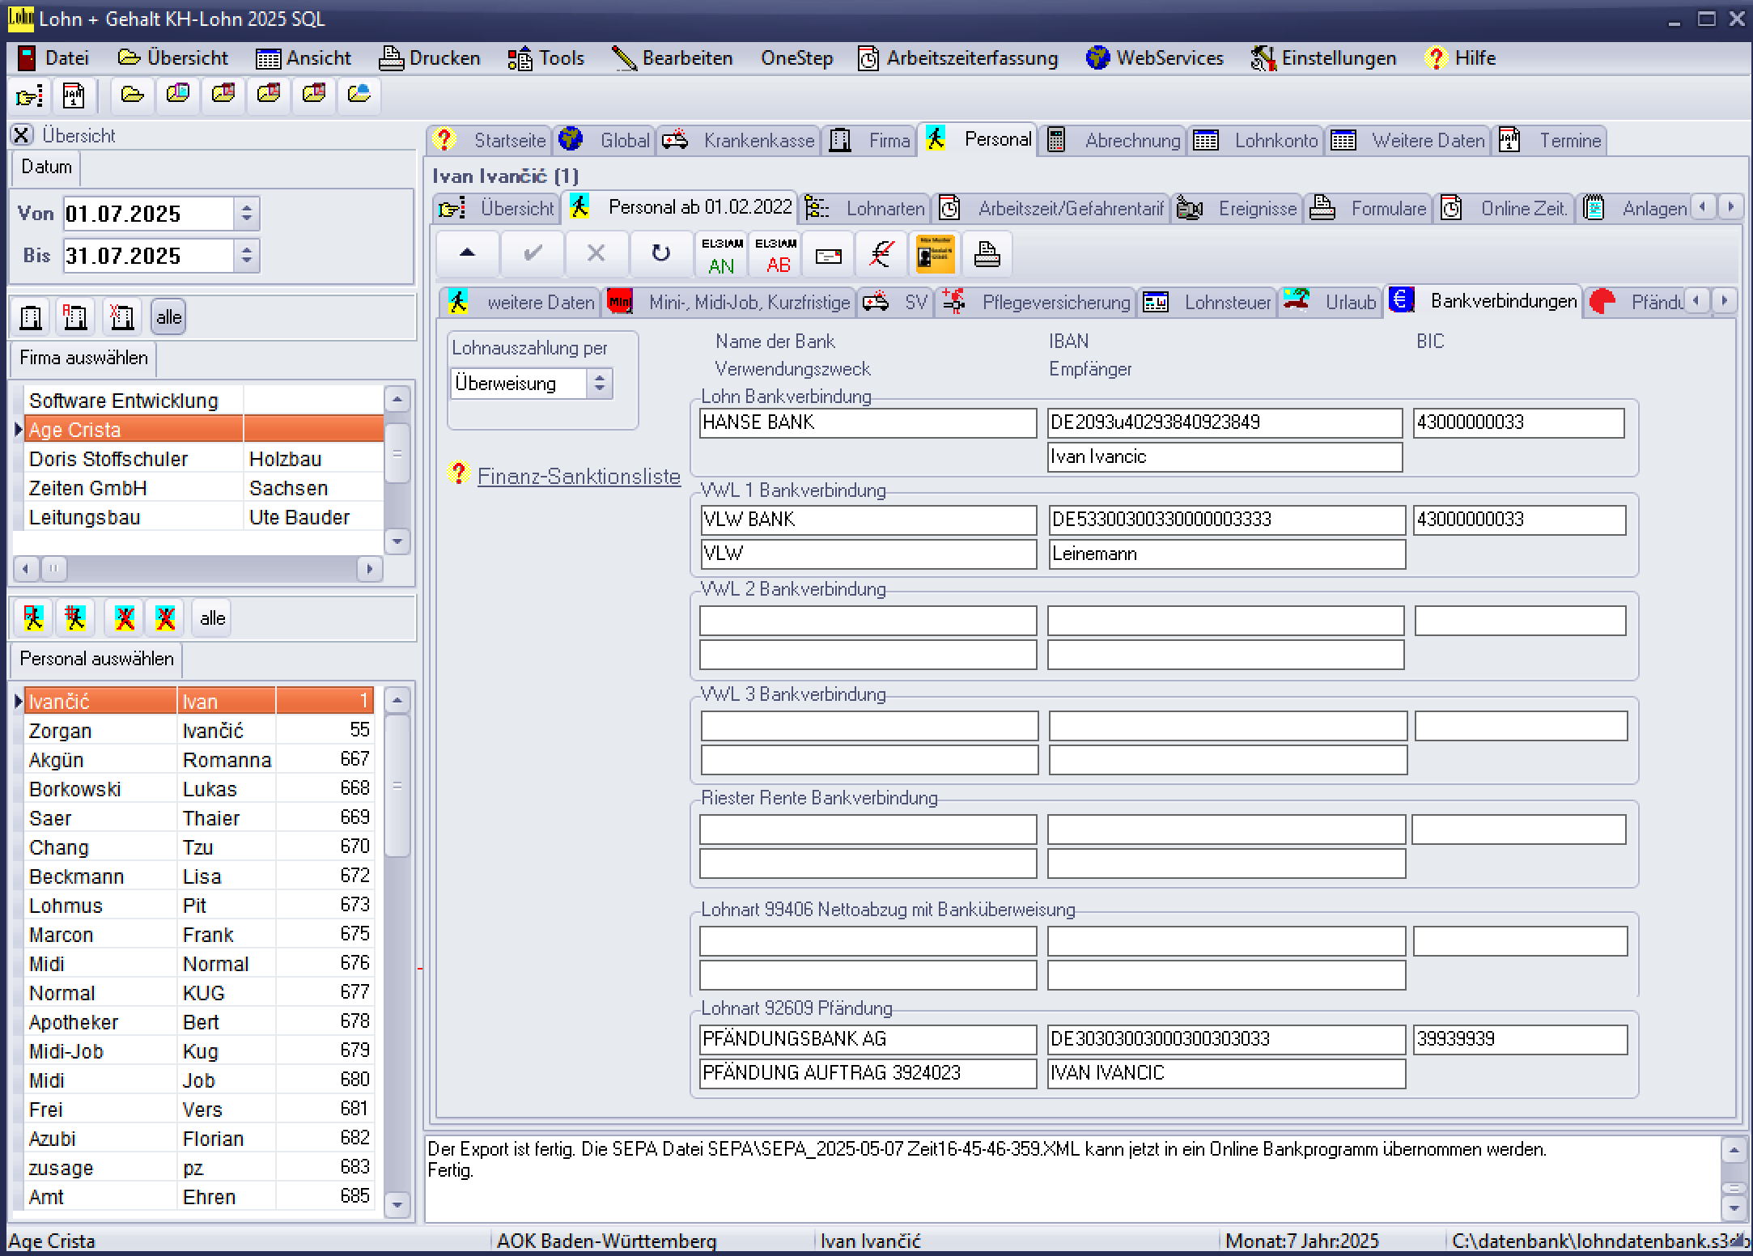1753x1256 pixels.
Task: Open the Drucken menu
Action: (430, 58)
